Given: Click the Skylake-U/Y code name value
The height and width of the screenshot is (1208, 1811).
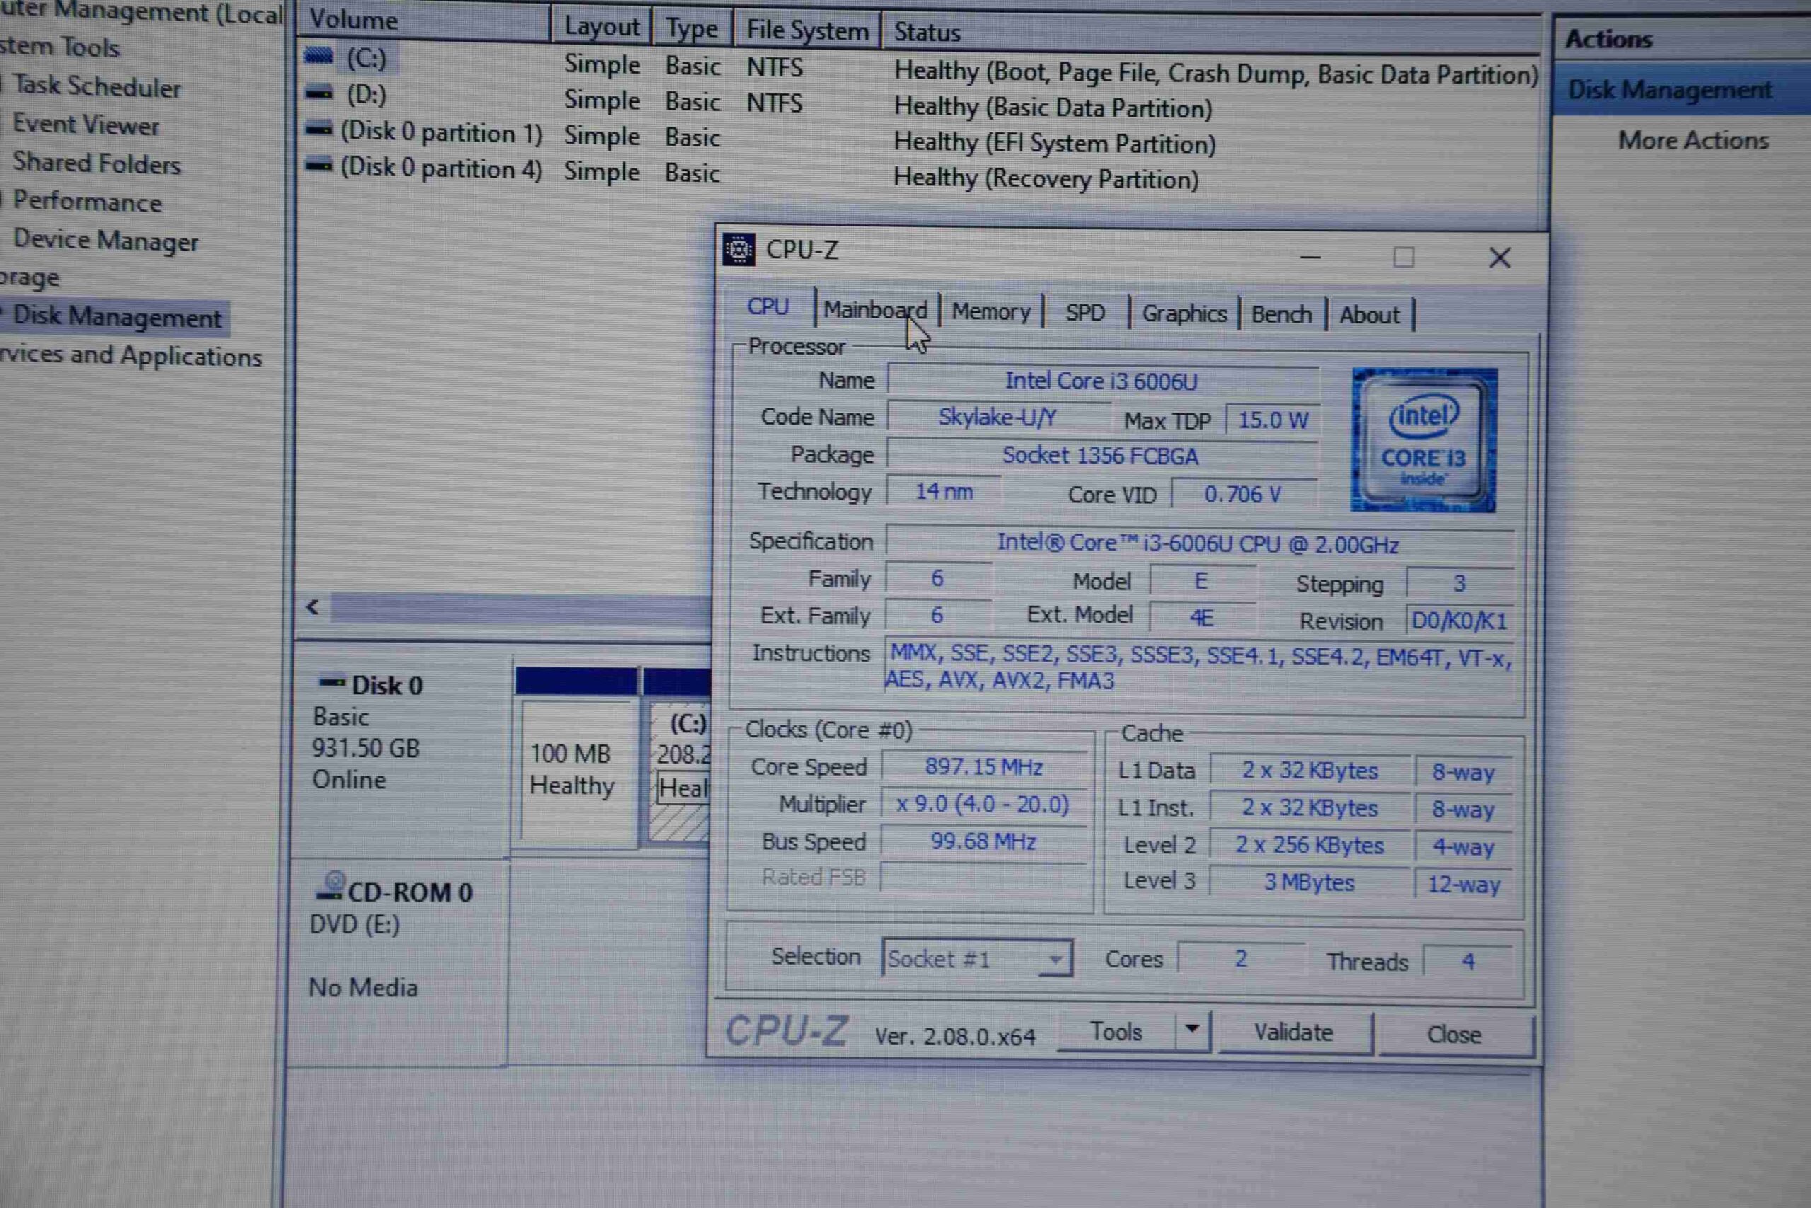Looking at the screenshot, I should tap(997, 417).
